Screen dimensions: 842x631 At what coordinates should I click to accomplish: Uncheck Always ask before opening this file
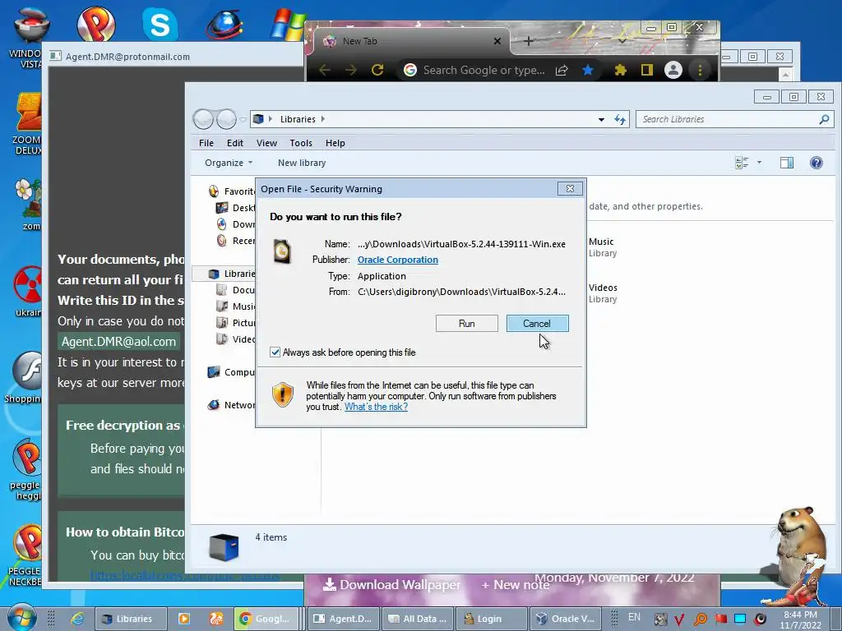point(275,352)
